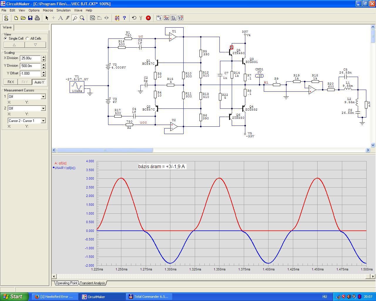Open Measurement Cursor 2 dropdown
Viewport: 376px width, 301px height.
click(43, 108)
